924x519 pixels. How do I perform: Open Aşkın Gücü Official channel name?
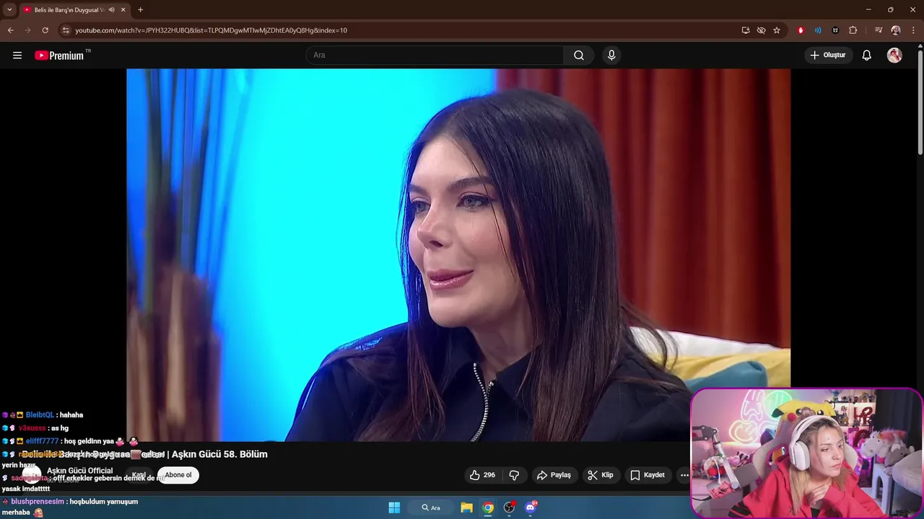coord(79,471)
